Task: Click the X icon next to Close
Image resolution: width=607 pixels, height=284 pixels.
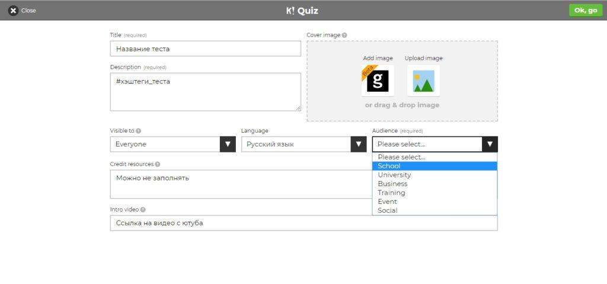Action: [x=13, y=11]
